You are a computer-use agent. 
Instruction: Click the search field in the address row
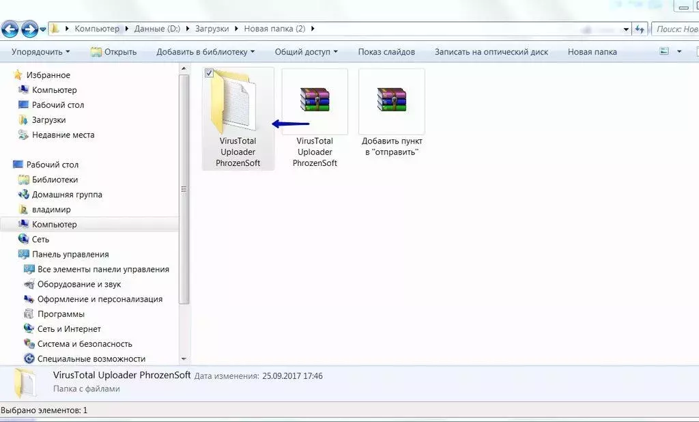(675, 29)
